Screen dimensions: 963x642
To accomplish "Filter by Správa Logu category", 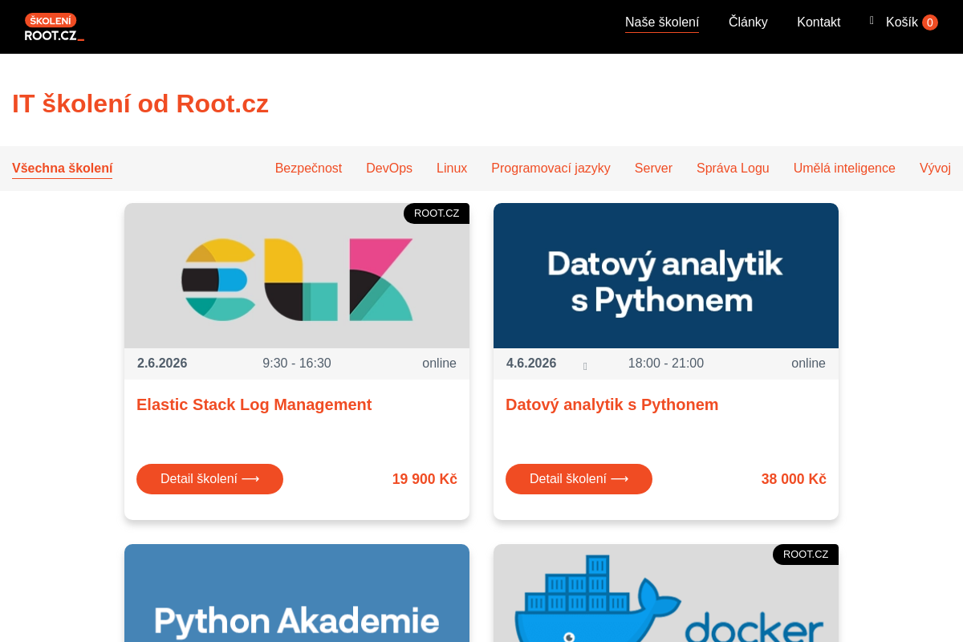I will click(x=733, y=169).
